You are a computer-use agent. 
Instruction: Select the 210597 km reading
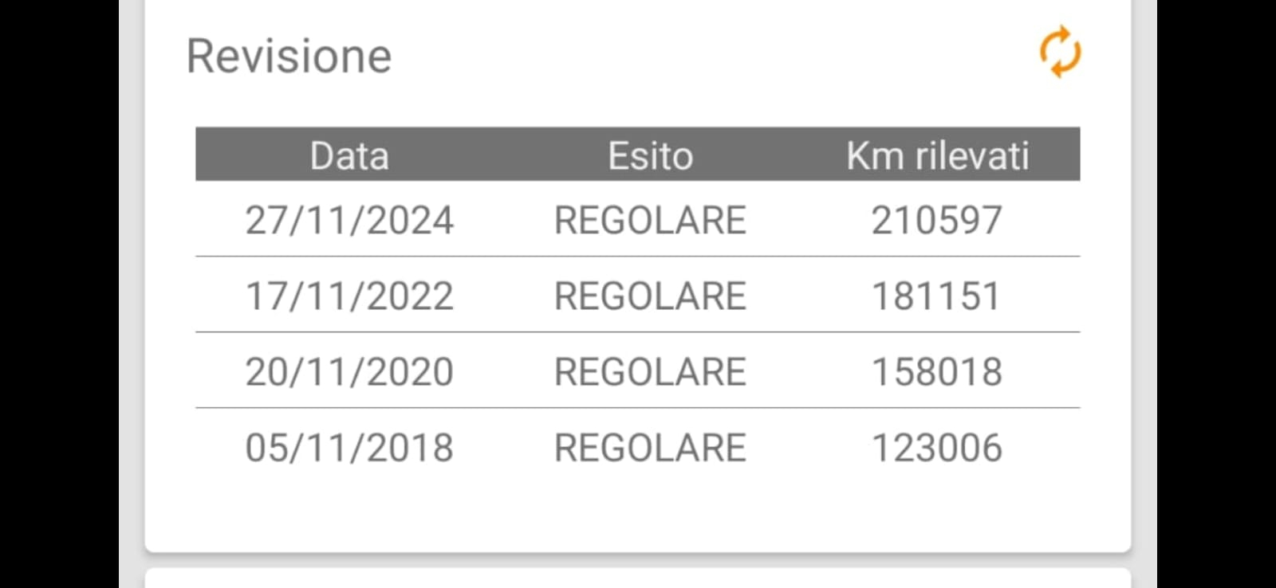click(x=936, y=221)
